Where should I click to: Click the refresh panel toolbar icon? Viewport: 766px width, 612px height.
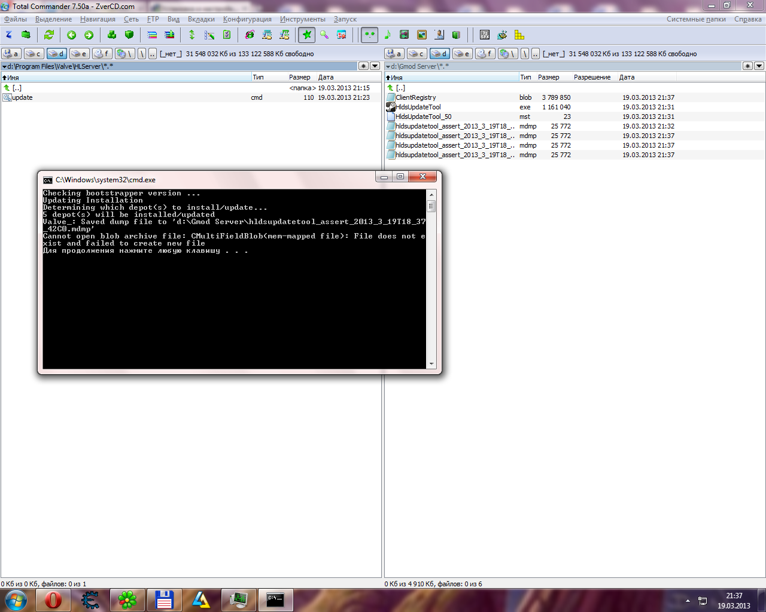(x=49, y=35)
